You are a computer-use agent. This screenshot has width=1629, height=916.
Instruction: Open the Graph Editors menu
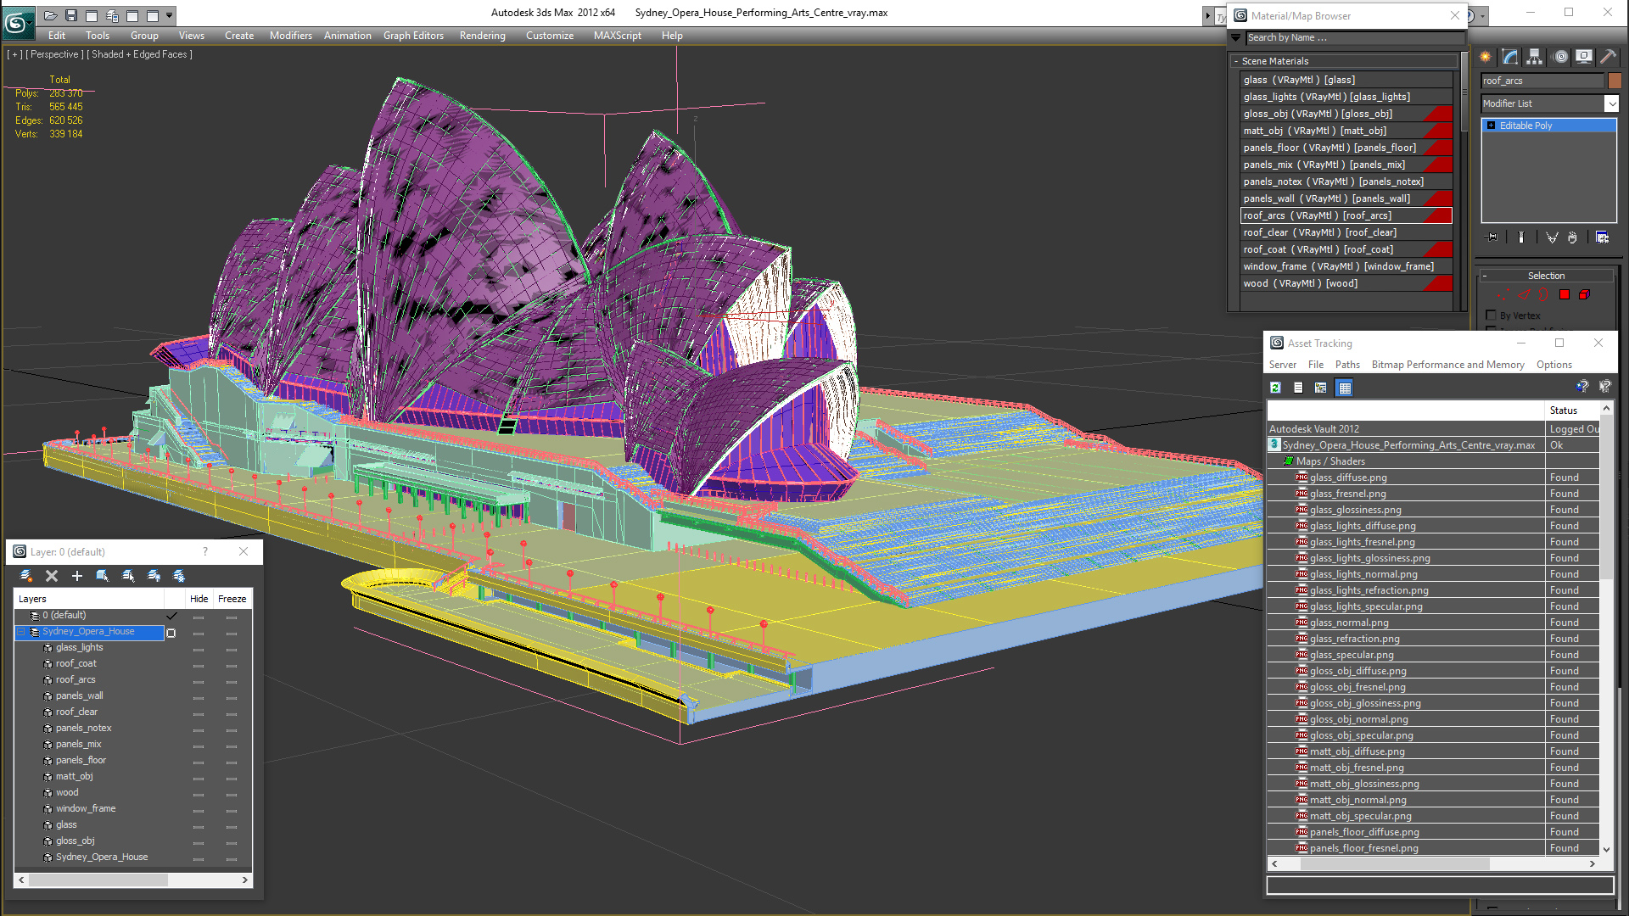(x=413, y=36)
